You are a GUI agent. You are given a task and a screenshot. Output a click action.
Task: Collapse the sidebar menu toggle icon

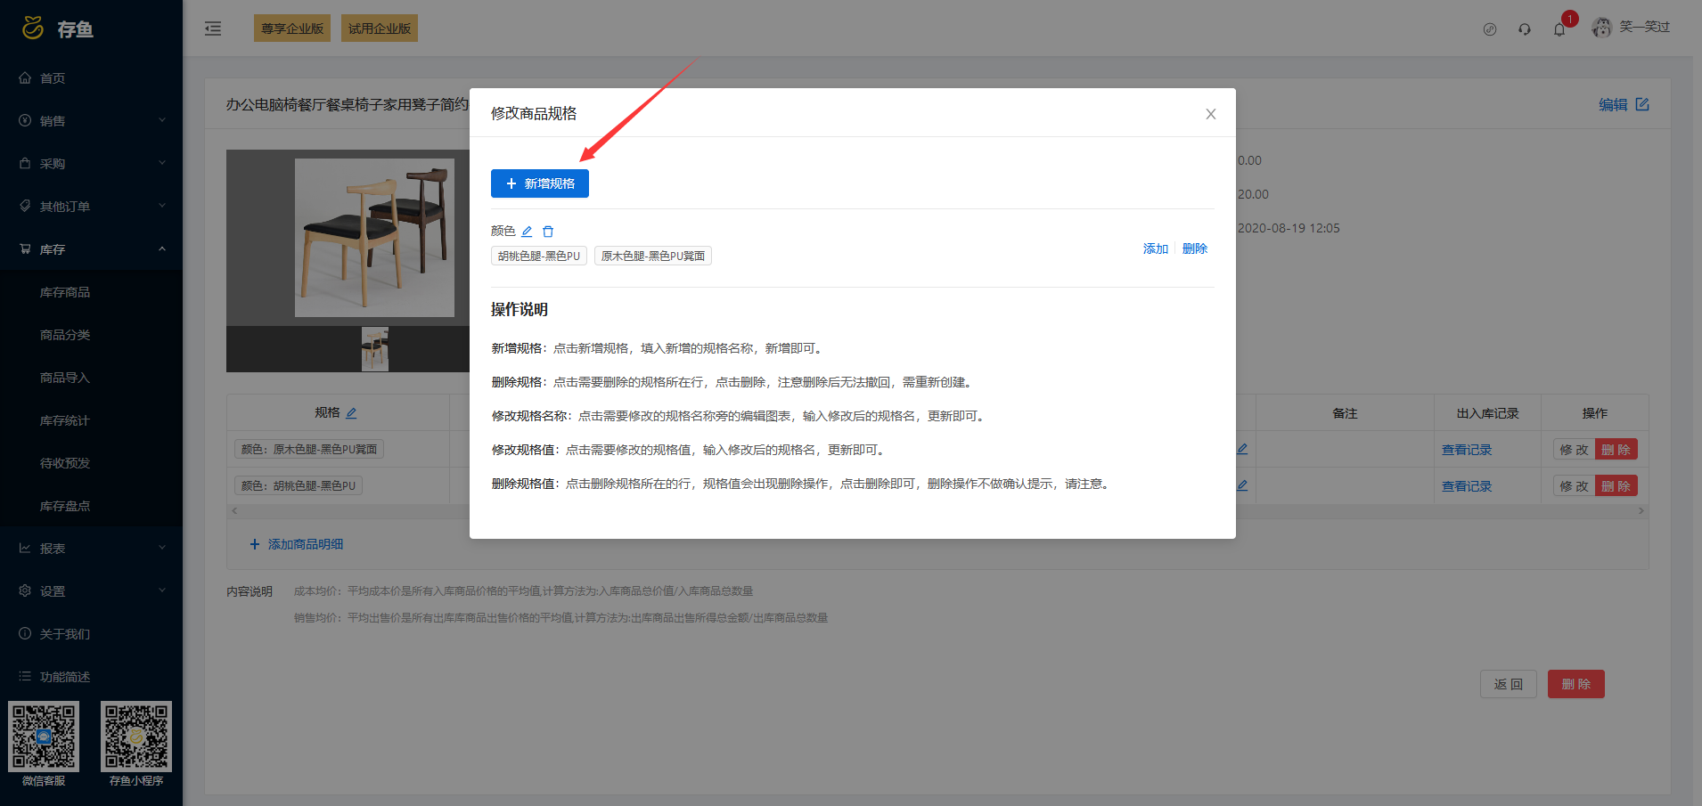point(213,28)
